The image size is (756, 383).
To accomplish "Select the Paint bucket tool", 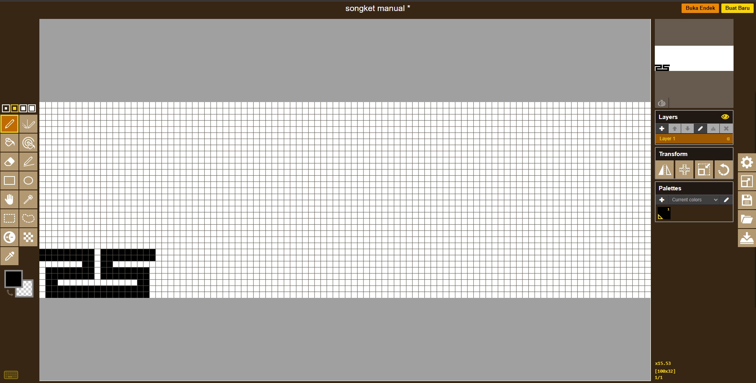I will (x=9, y=143).
